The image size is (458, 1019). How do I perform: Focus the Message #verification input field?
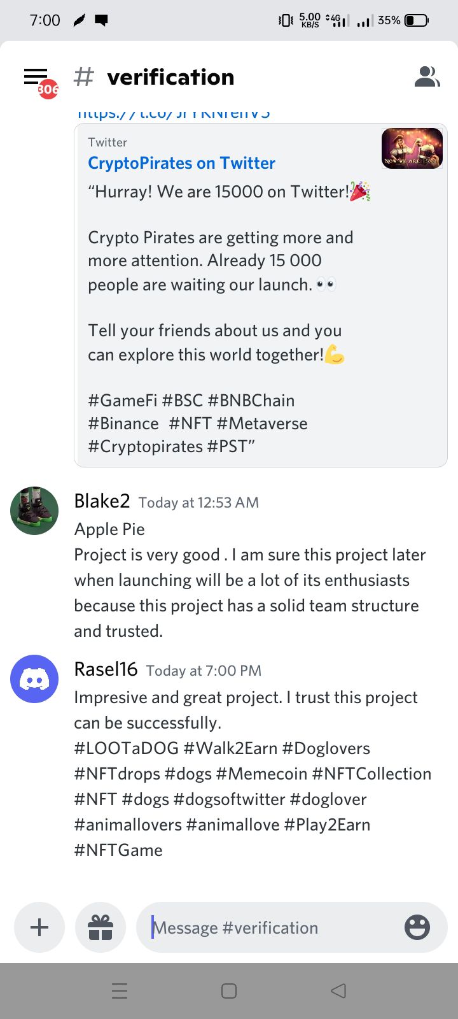270,927
